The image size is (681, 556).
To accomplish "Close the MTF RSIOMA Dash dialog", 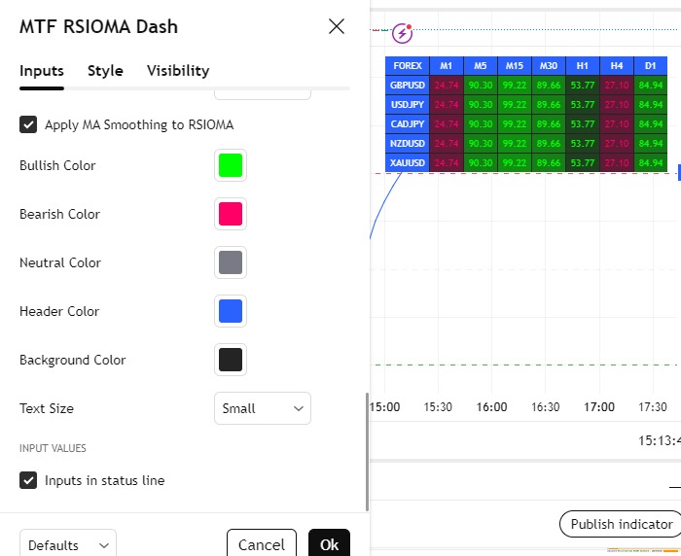I will [x=337, y=26].
